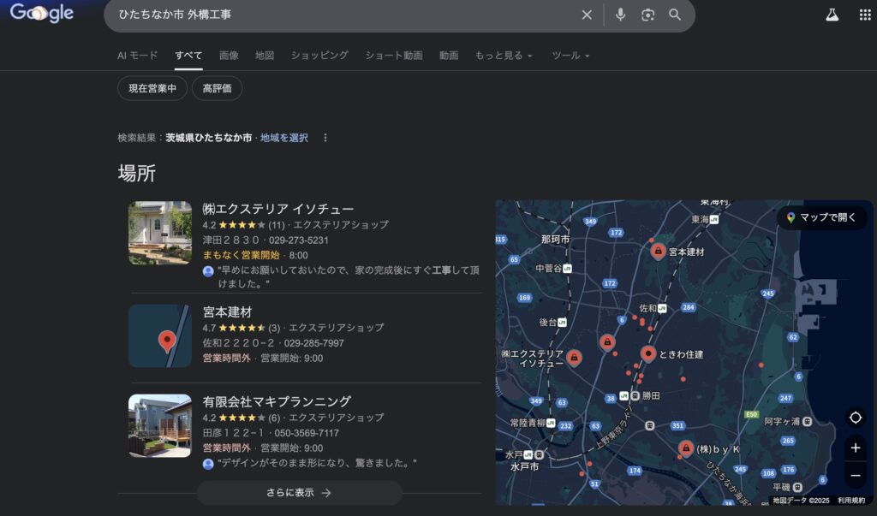Click the 勝田 station label on the map
Screen dimensions: 877x516
[x=651, y=396]
